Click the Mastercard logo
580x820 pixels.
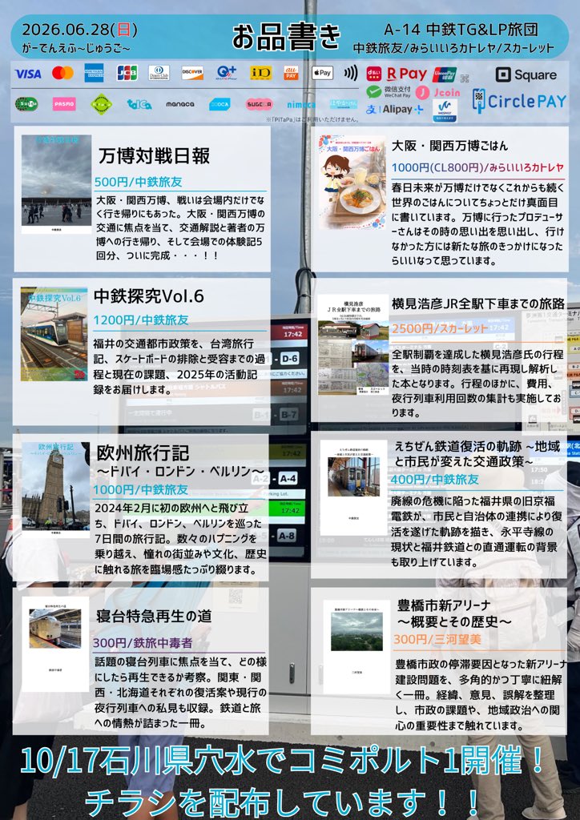click(x=62, y=73)
